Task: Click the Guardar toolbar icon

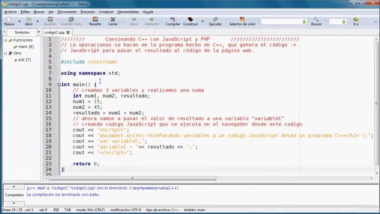Action: pos(50,21)
